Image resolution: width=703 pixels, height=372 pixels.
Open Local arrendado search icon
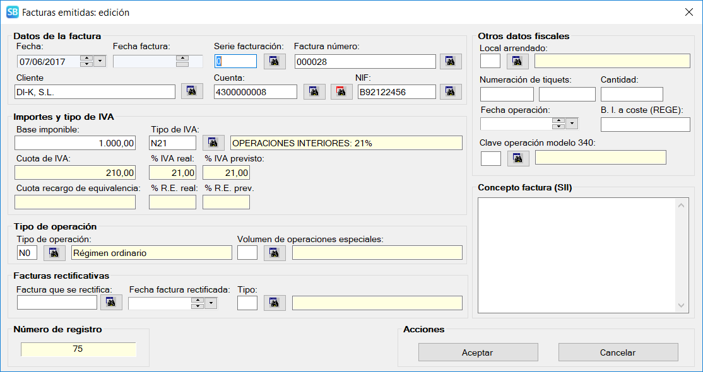[x=517, y=61]
